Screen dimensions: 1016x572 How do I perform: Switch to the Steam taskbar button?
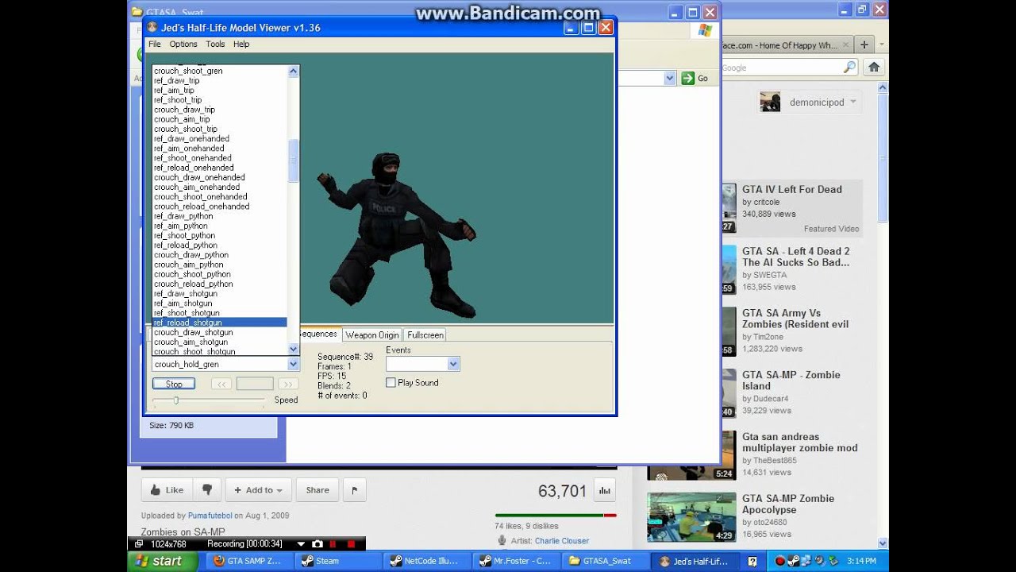tap(337, 561)
